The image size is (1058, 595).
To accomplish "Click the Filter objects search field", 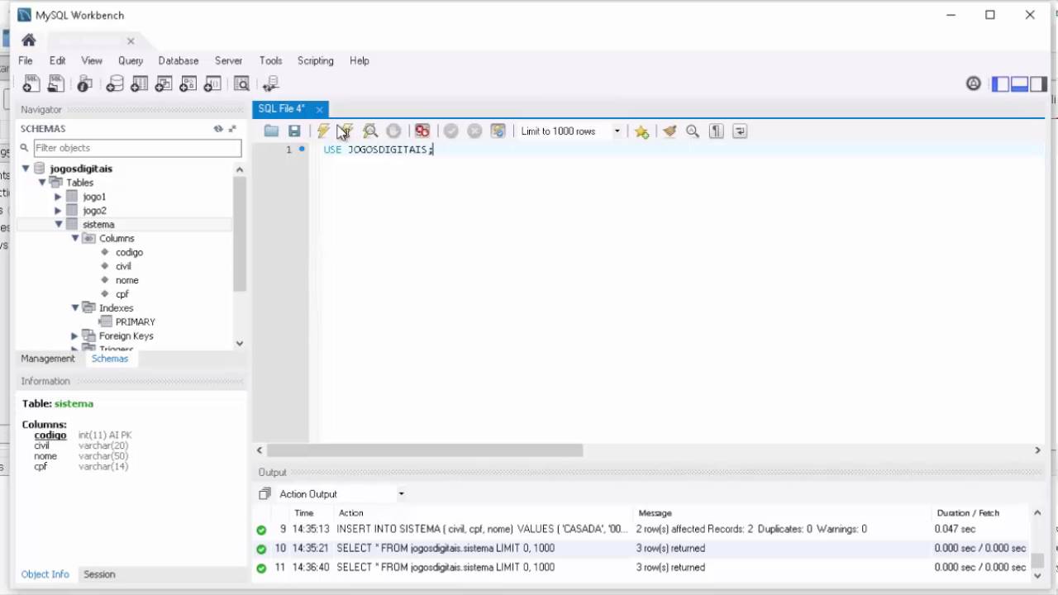I will [x=137, y=148].
